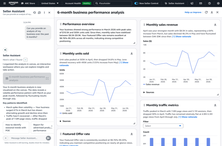Screen dimensions: 222x146
Task: Select 'Report for advertised product performance' suggestion
Action: 42,128
